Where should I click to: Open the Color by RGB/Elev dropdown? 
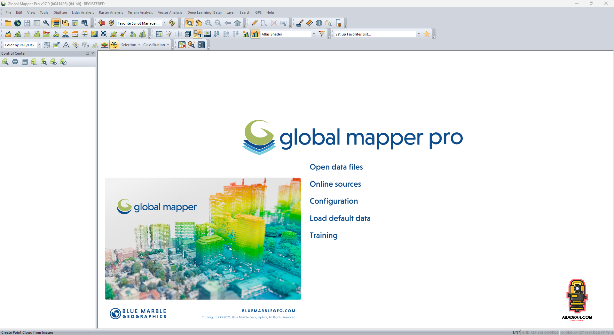[39, 45]
